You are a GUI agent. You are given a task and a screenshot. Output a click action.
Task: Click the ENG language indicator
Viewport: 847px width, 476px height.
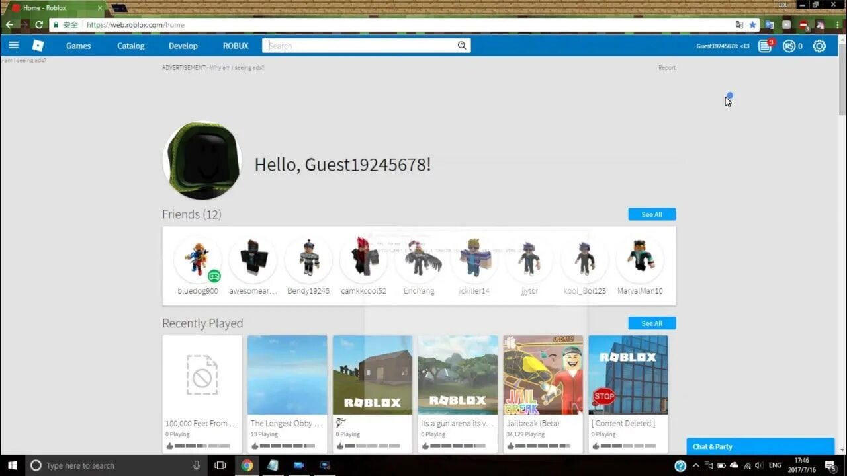pos(775,465)
